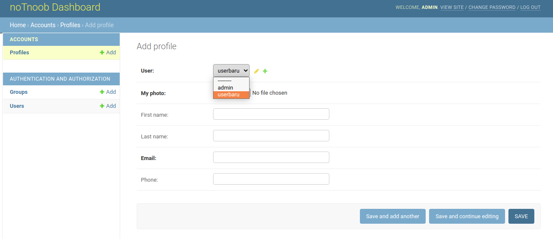Add a new User from sidebar
Image resolution: width=553 pixels, height=239 pixels.
[108, 106]
